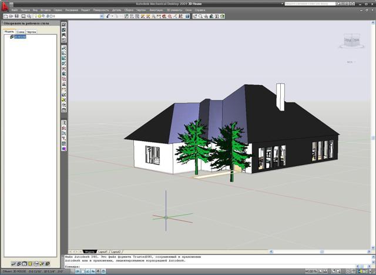Click the green cube icon ending the view toolbar
Image resolution: width=376 pixels, height=275 pixels.
(223, 16)
